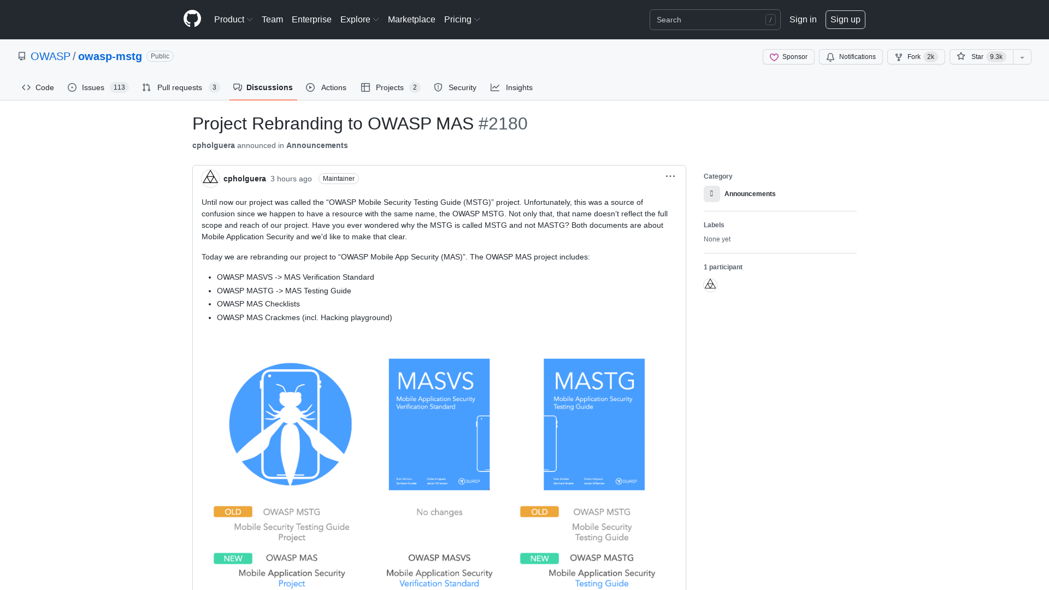The width and height of the screenshot is (1049, 590).
Task: Click the repository book icon next to OWASP
Action: [22, 56]
